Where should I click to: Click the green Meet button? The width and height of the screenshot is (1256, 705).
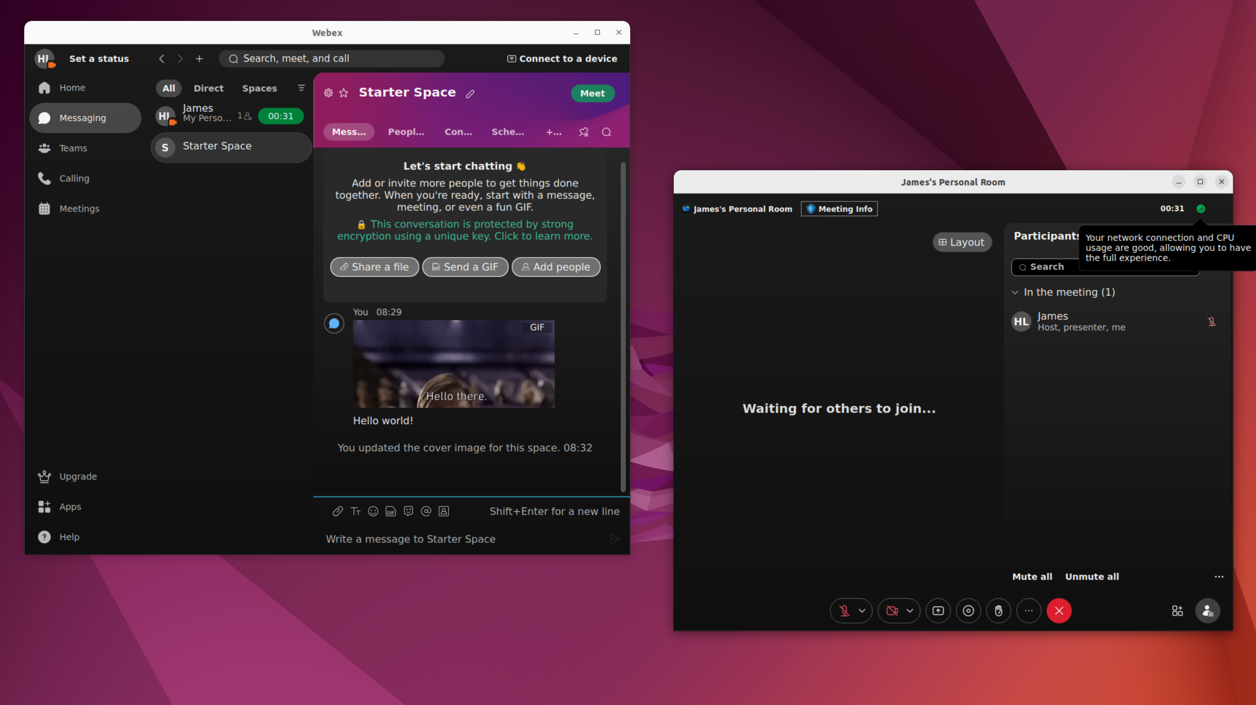(x=593, y=93)
